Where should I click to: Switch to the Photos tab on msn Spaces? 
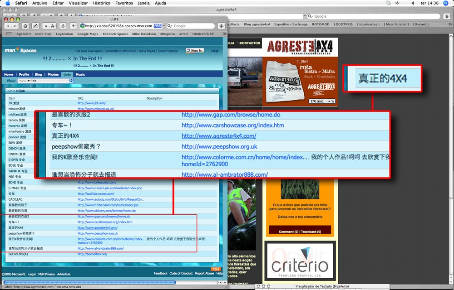click(53, 74)
